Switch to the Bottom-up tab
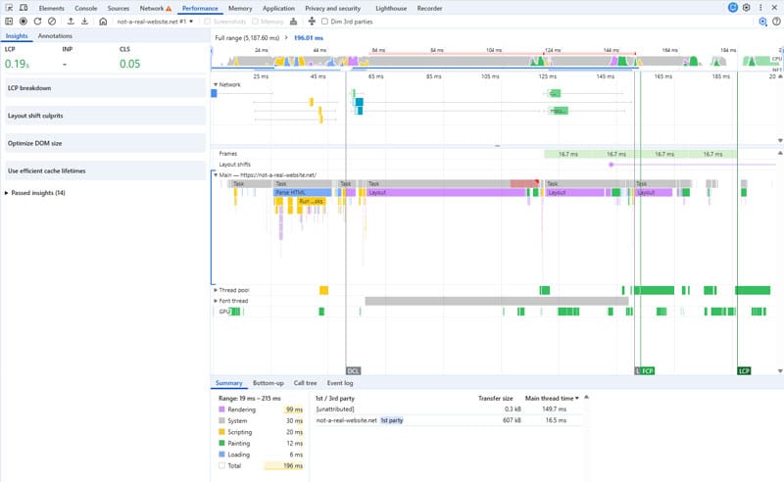 tap(268, 383)
